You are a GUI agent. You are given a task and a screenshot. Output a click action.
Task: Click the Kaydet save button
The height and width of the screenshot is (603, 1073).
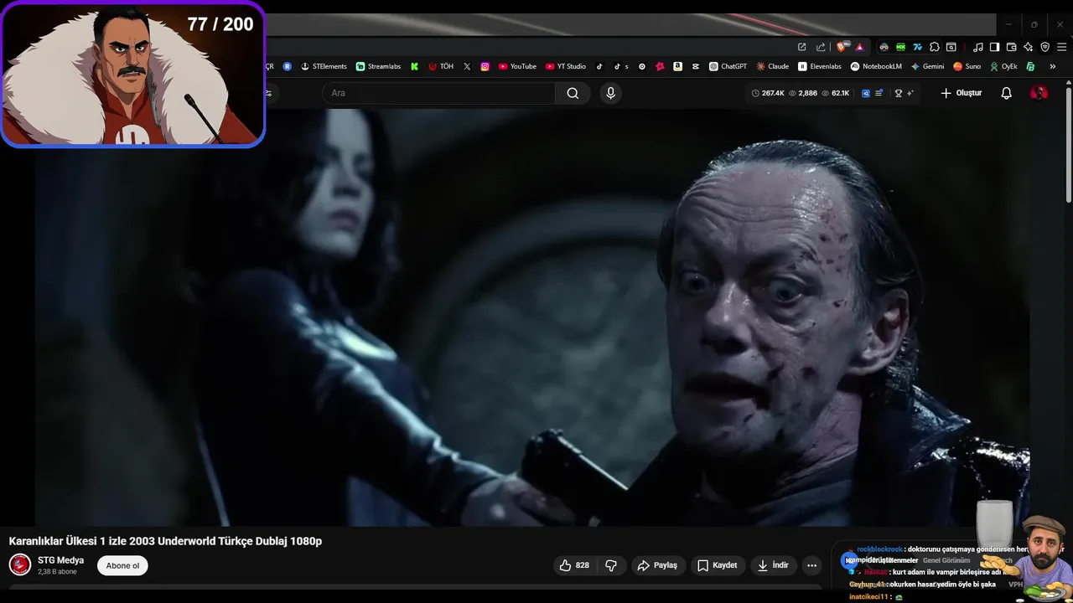718,565
